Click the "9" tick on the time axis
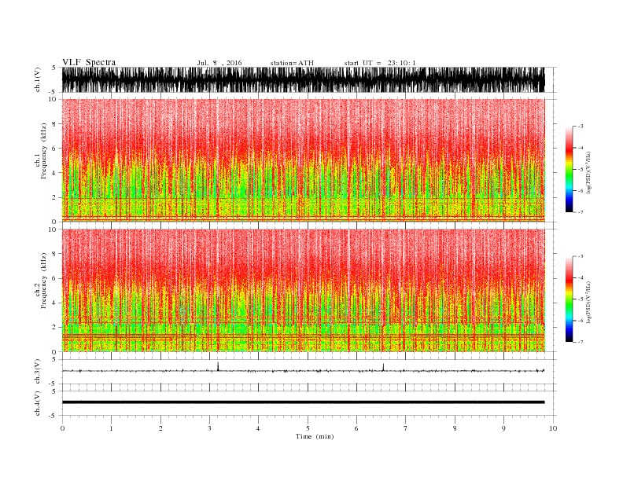623x481 pixels. [503, 428]
